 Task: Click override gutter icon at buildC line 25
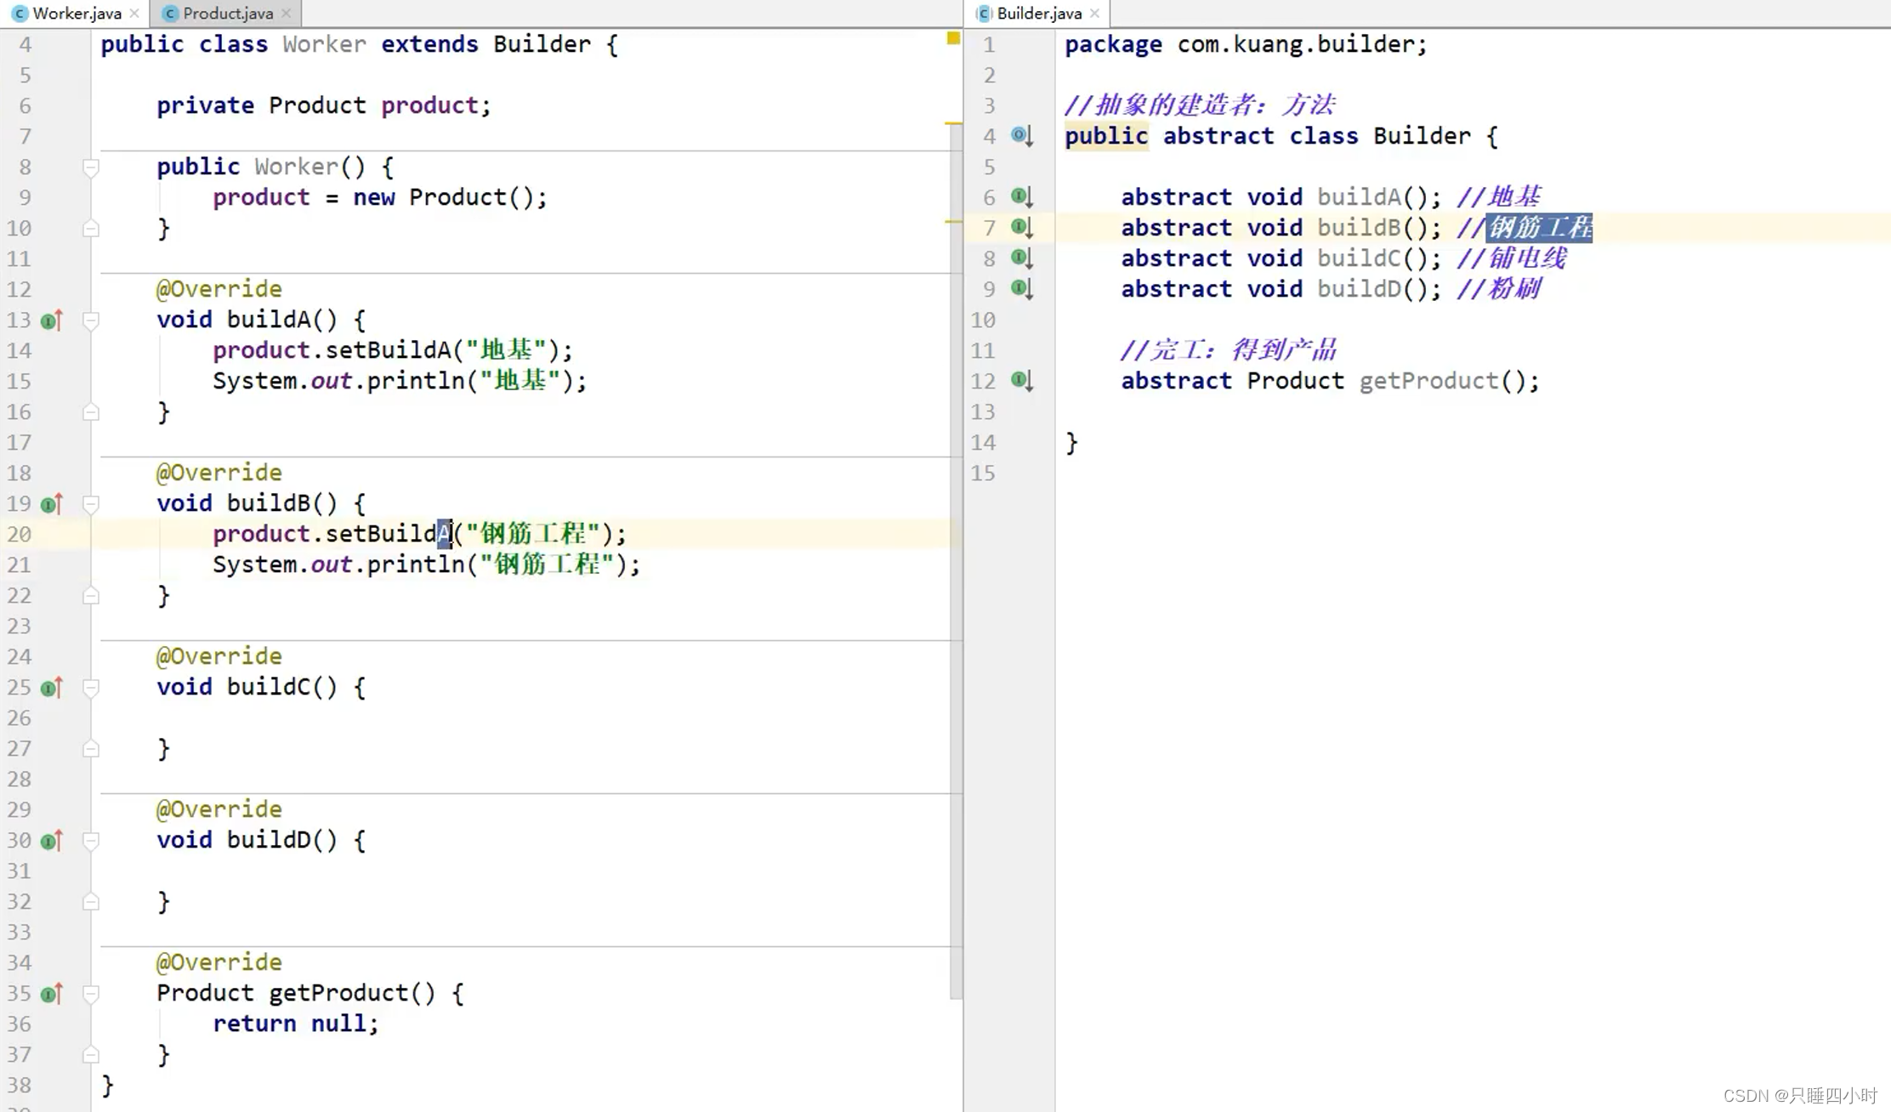52,688
